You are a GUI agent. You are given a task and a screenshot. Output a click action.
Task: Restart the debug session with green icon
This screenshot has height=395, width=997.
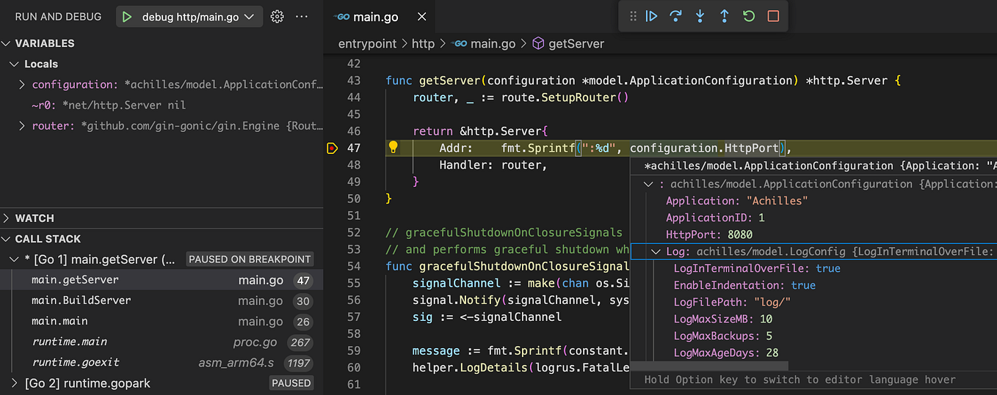(x=749, y=16)
